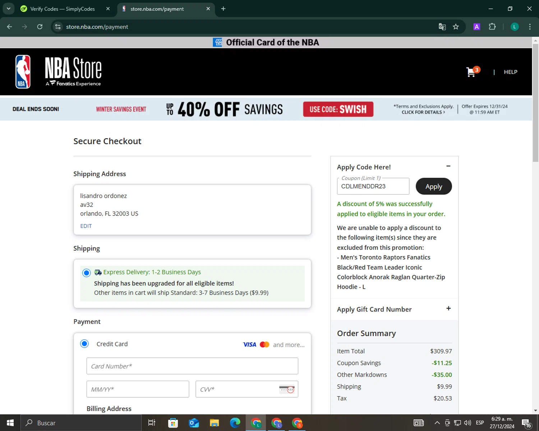The height and width of the screenshot is (431, 539).
Task: Click the ESP language indicator
Action: pos(480,423)
